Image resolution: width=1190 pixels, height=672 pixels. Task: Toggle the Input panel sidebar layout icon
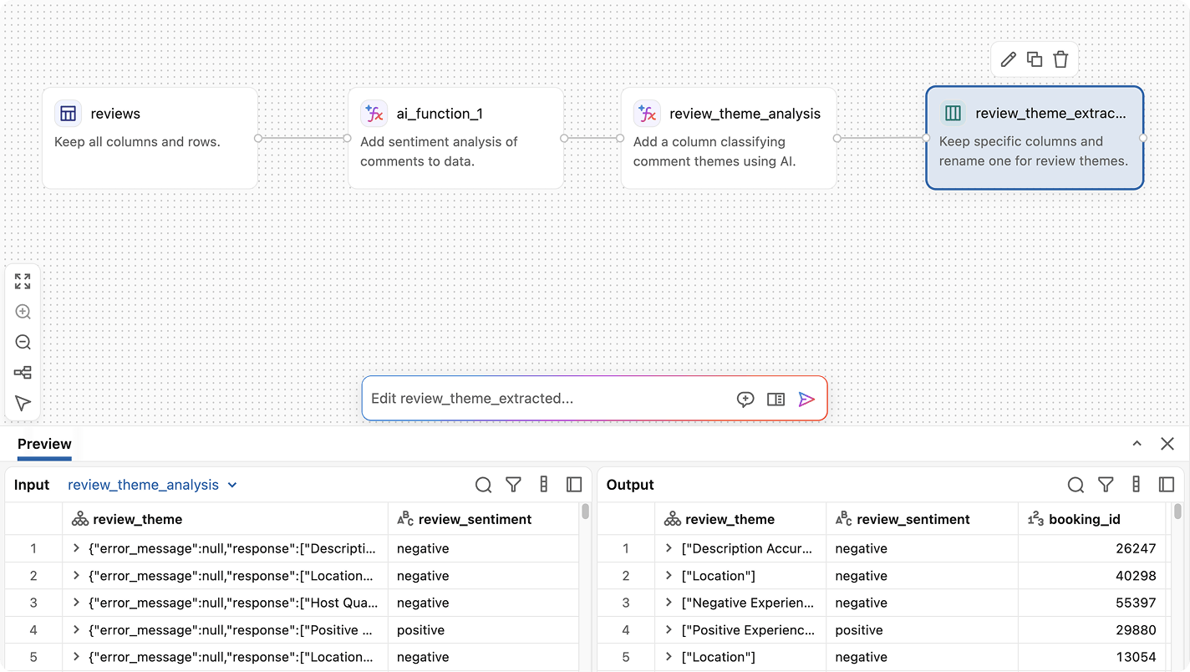(574, 485)
